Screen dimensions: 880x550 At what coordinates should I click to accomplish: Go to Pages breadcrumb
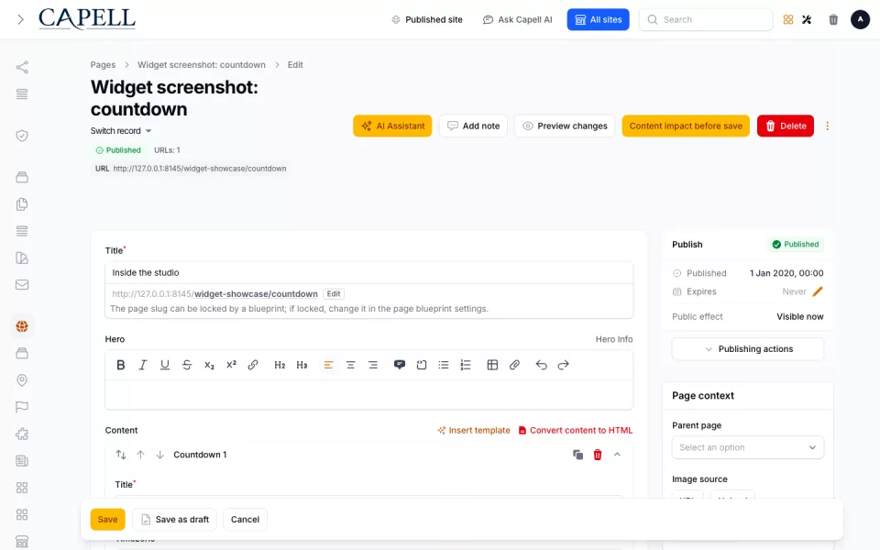(103, 64)
